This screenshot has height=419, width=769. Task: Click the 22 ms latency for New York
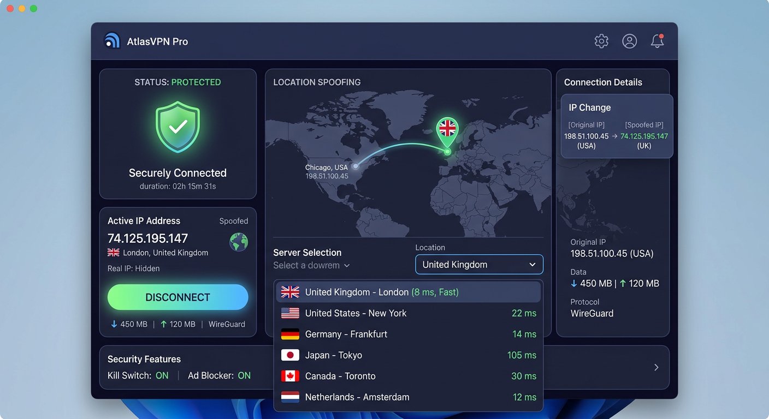tap(524, 313)
